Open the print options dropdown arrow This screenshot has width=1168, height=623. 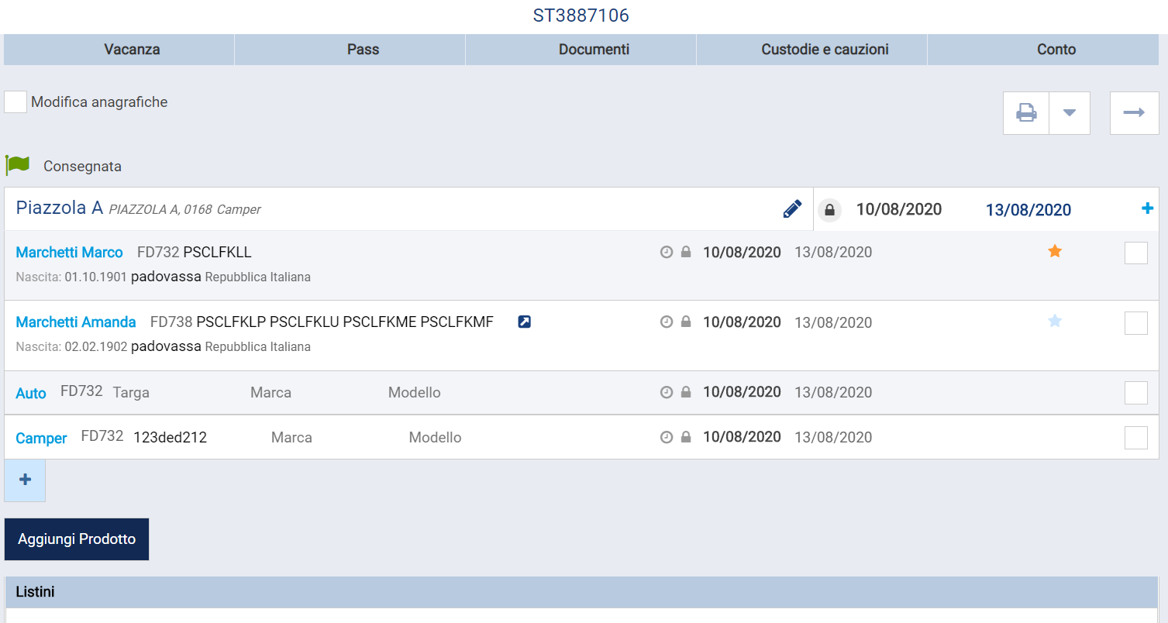coord(1070,113)
